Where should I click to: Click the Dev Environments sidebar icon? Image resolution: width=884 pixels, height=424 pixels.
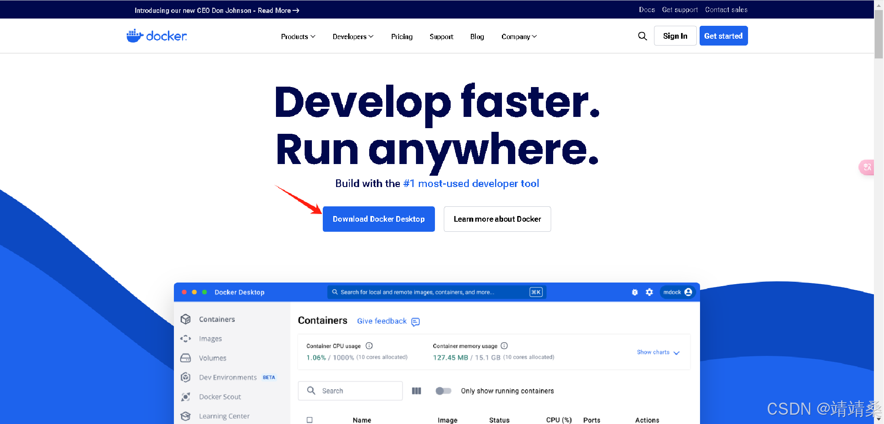click(186, 377)
